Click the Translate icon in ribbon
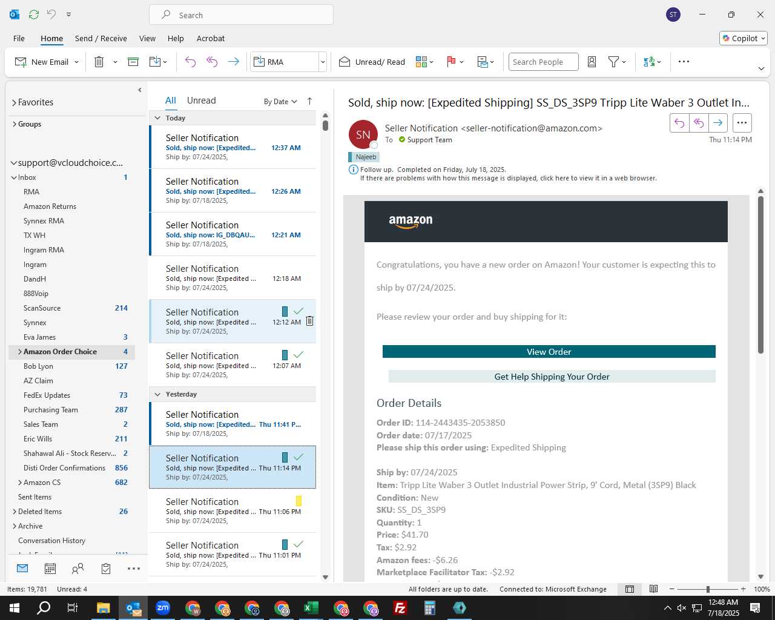Image resolution: width=775 pixels, height=620 pixels. coord(649,62)
